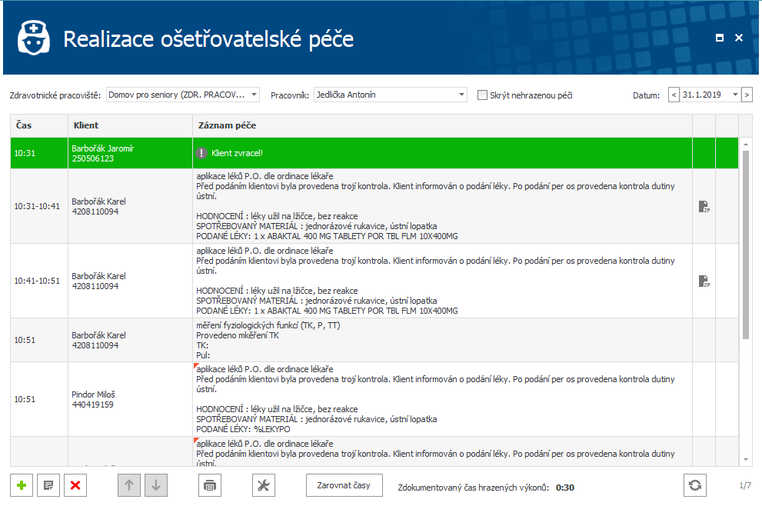The width and height of the screenshot is (762, 506).
Task: Print the care records list
Action: (x=210, y=485)
